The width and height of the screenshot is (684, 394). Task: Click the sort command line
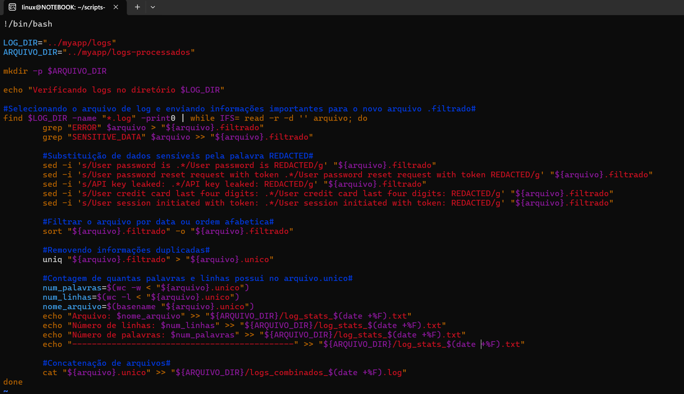click(x=168, y=231)
